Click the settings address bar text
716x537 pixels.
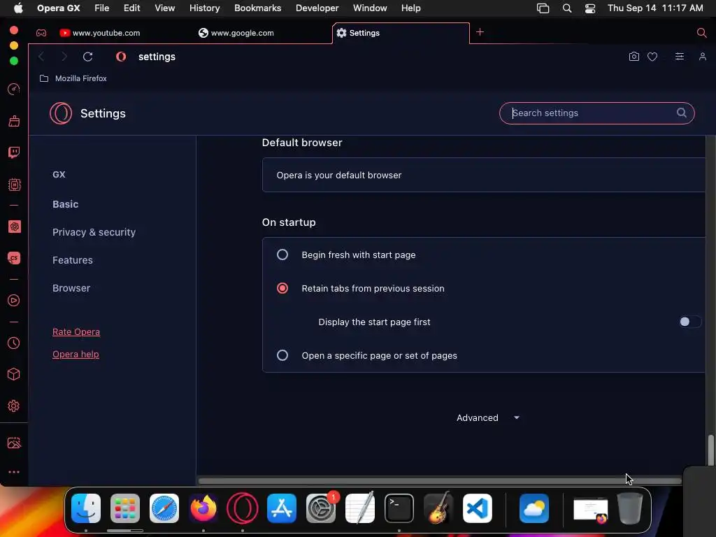[x=157, y=57]
